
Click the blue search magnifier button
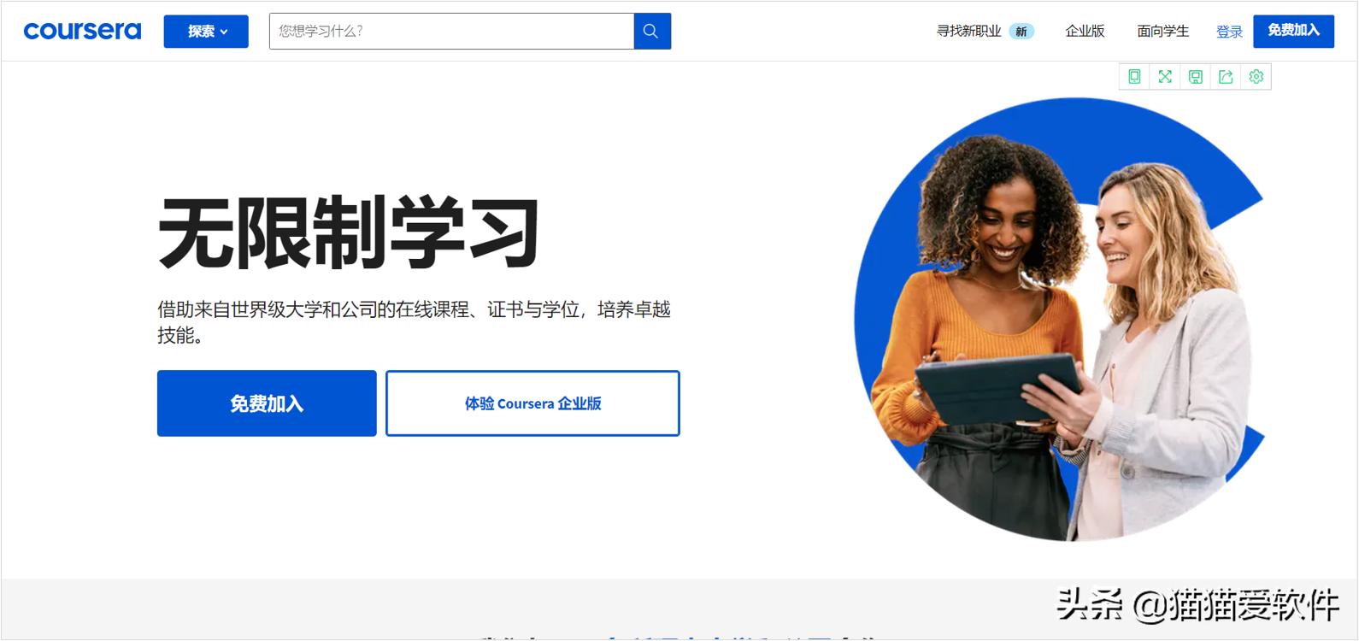652,31
